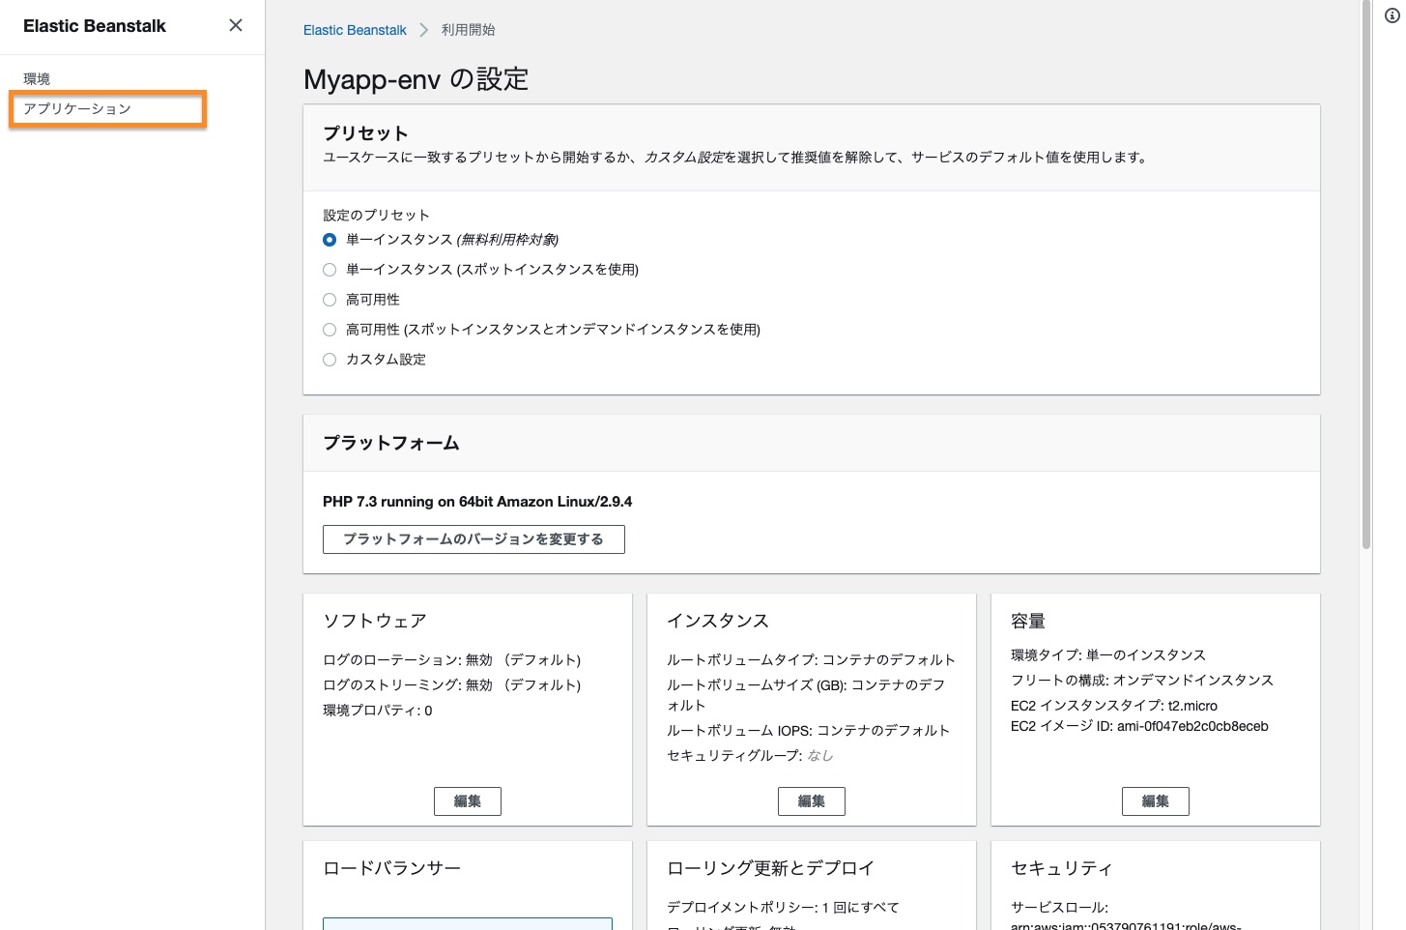
Task: Select 単一インスタンス (スポットインスタンスを使用) preset
Action: [330, 270]
